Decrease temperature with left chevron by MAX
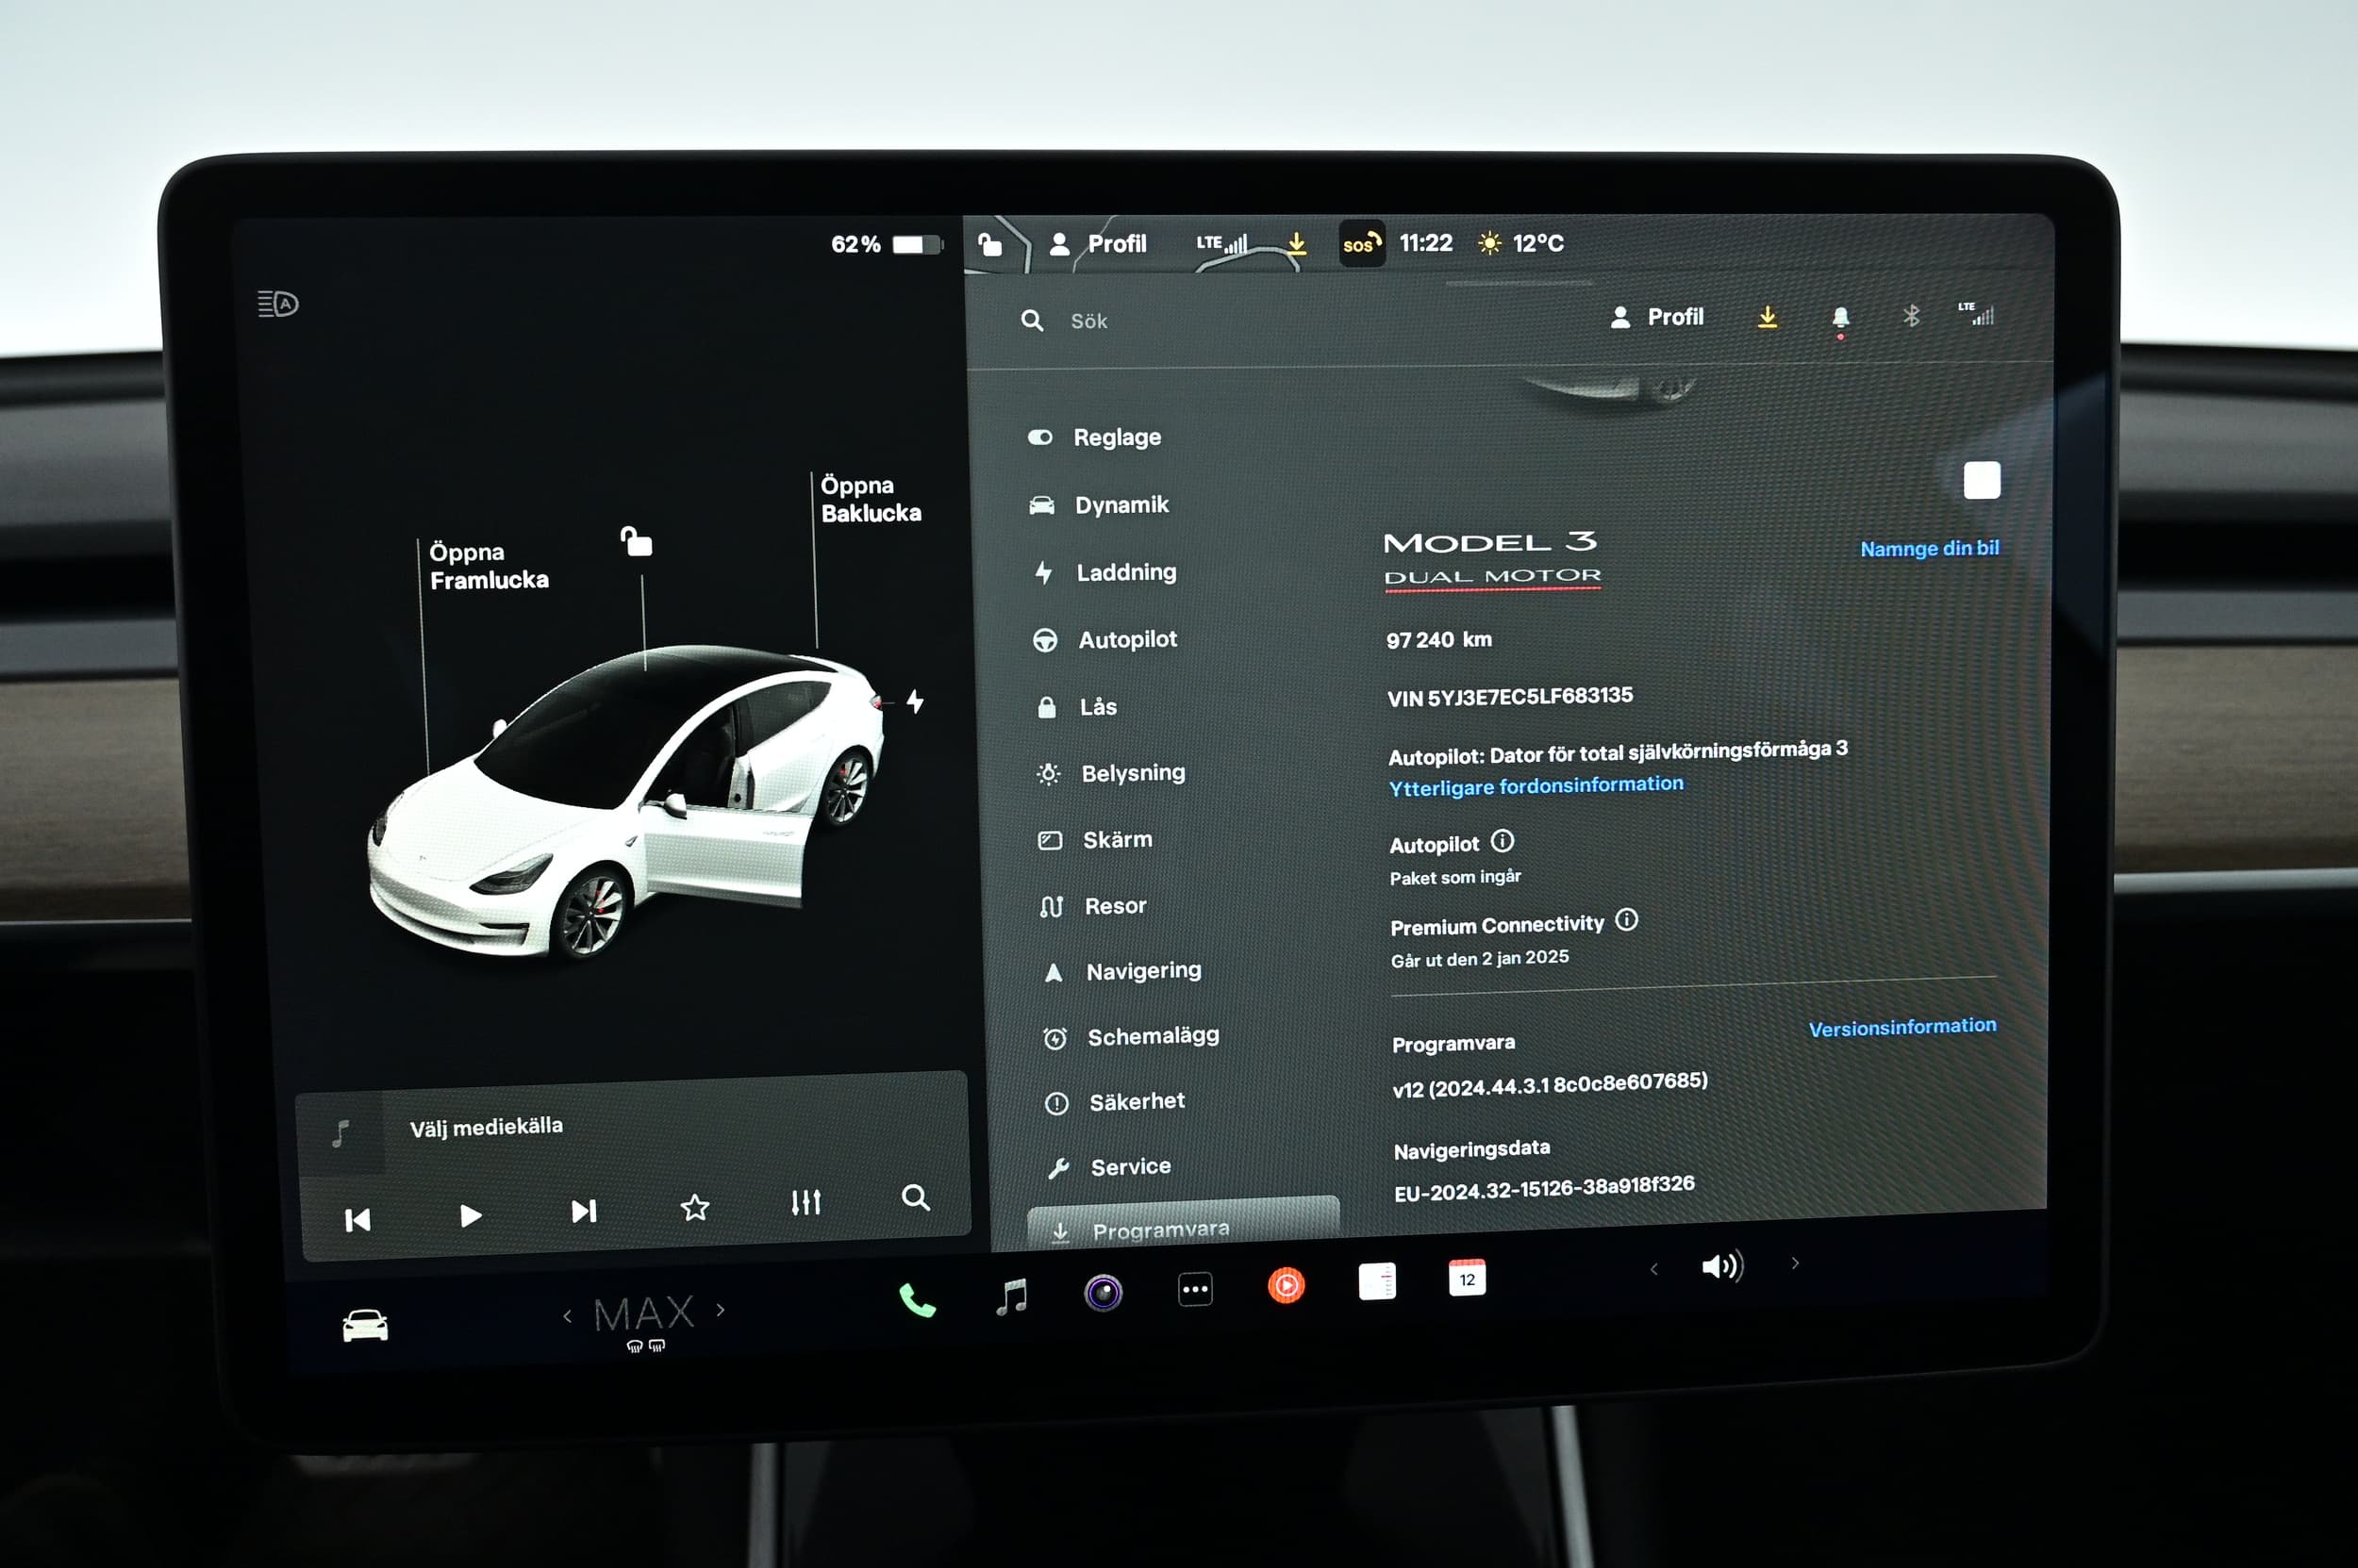The image size is (2358, 1568). 567,1316
